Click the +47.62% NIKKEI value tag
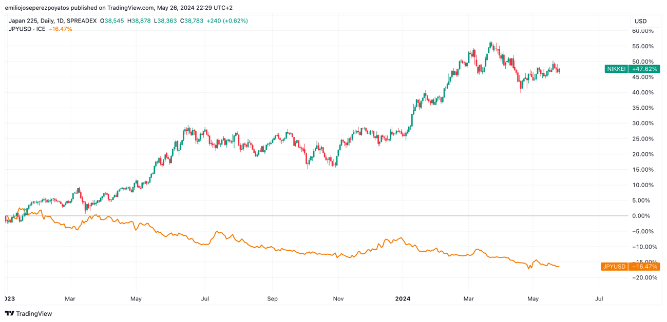667x322 pixels. 644,69
